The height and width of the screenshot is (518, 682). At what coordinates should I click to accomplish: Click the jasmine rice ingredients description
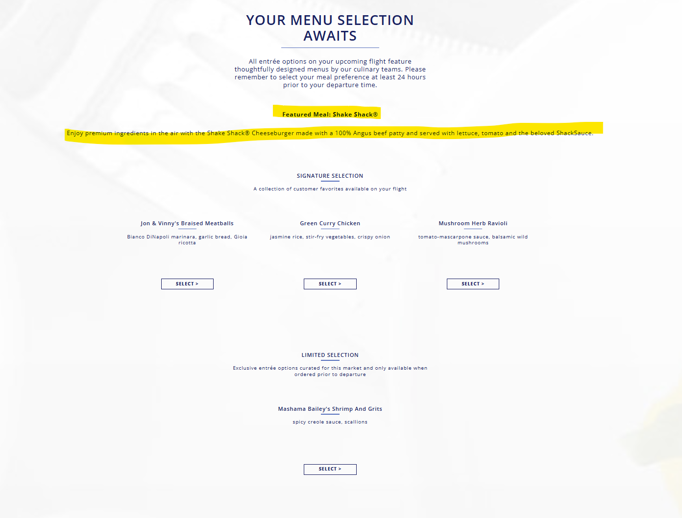(330, 237)
